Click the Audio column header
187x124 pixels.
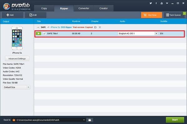click(122, 21)
